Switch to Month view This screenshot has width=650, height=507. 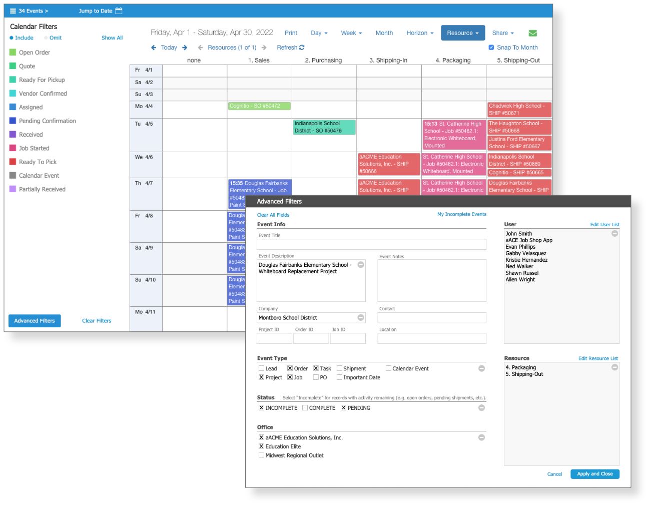[x=384, y=33]
